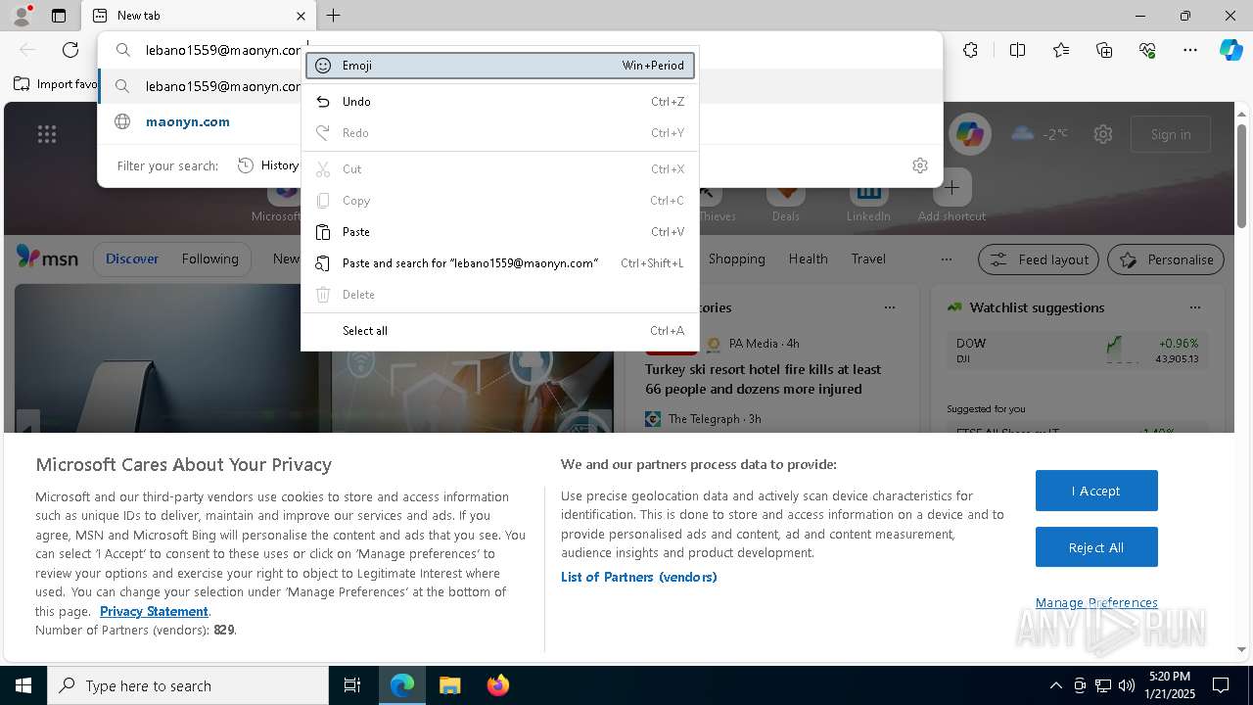Expand more MSN feed categories ellipsis
This screenshot has height=705, width=1253.
point(946,259)
